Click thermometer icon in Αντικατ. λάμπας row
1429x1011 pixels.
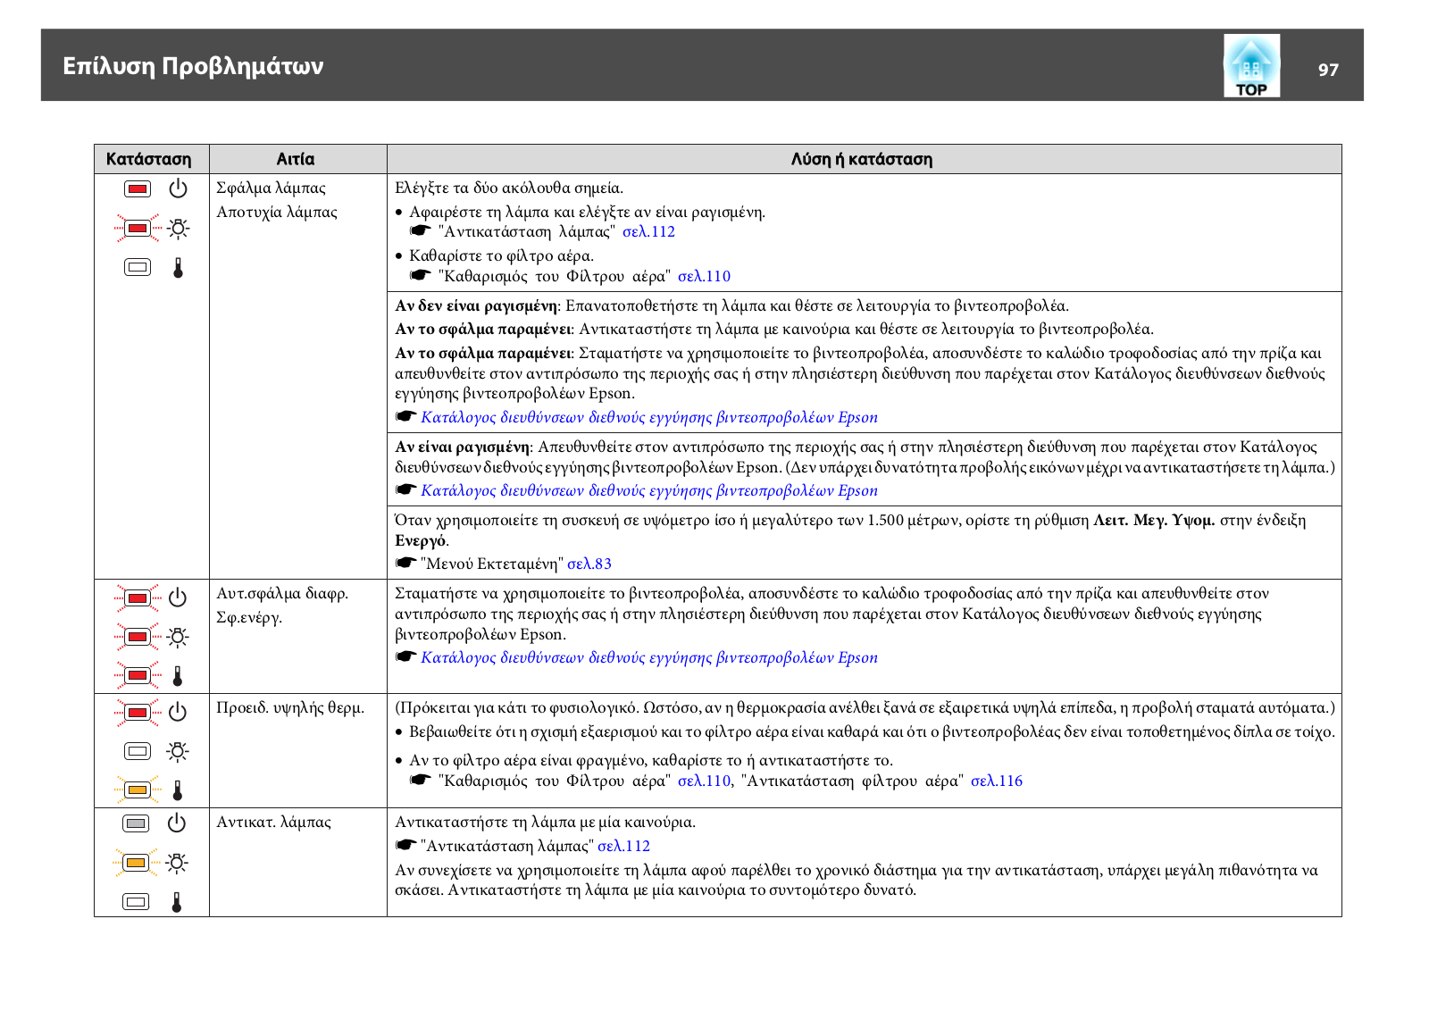click(176, 902)
